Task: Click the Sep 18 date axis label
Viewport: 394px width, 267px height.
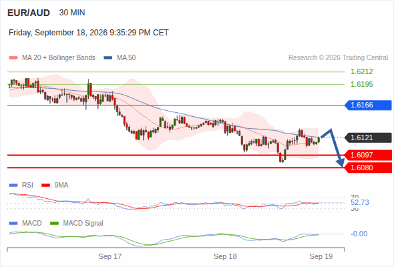Action: tap(225, 256)
